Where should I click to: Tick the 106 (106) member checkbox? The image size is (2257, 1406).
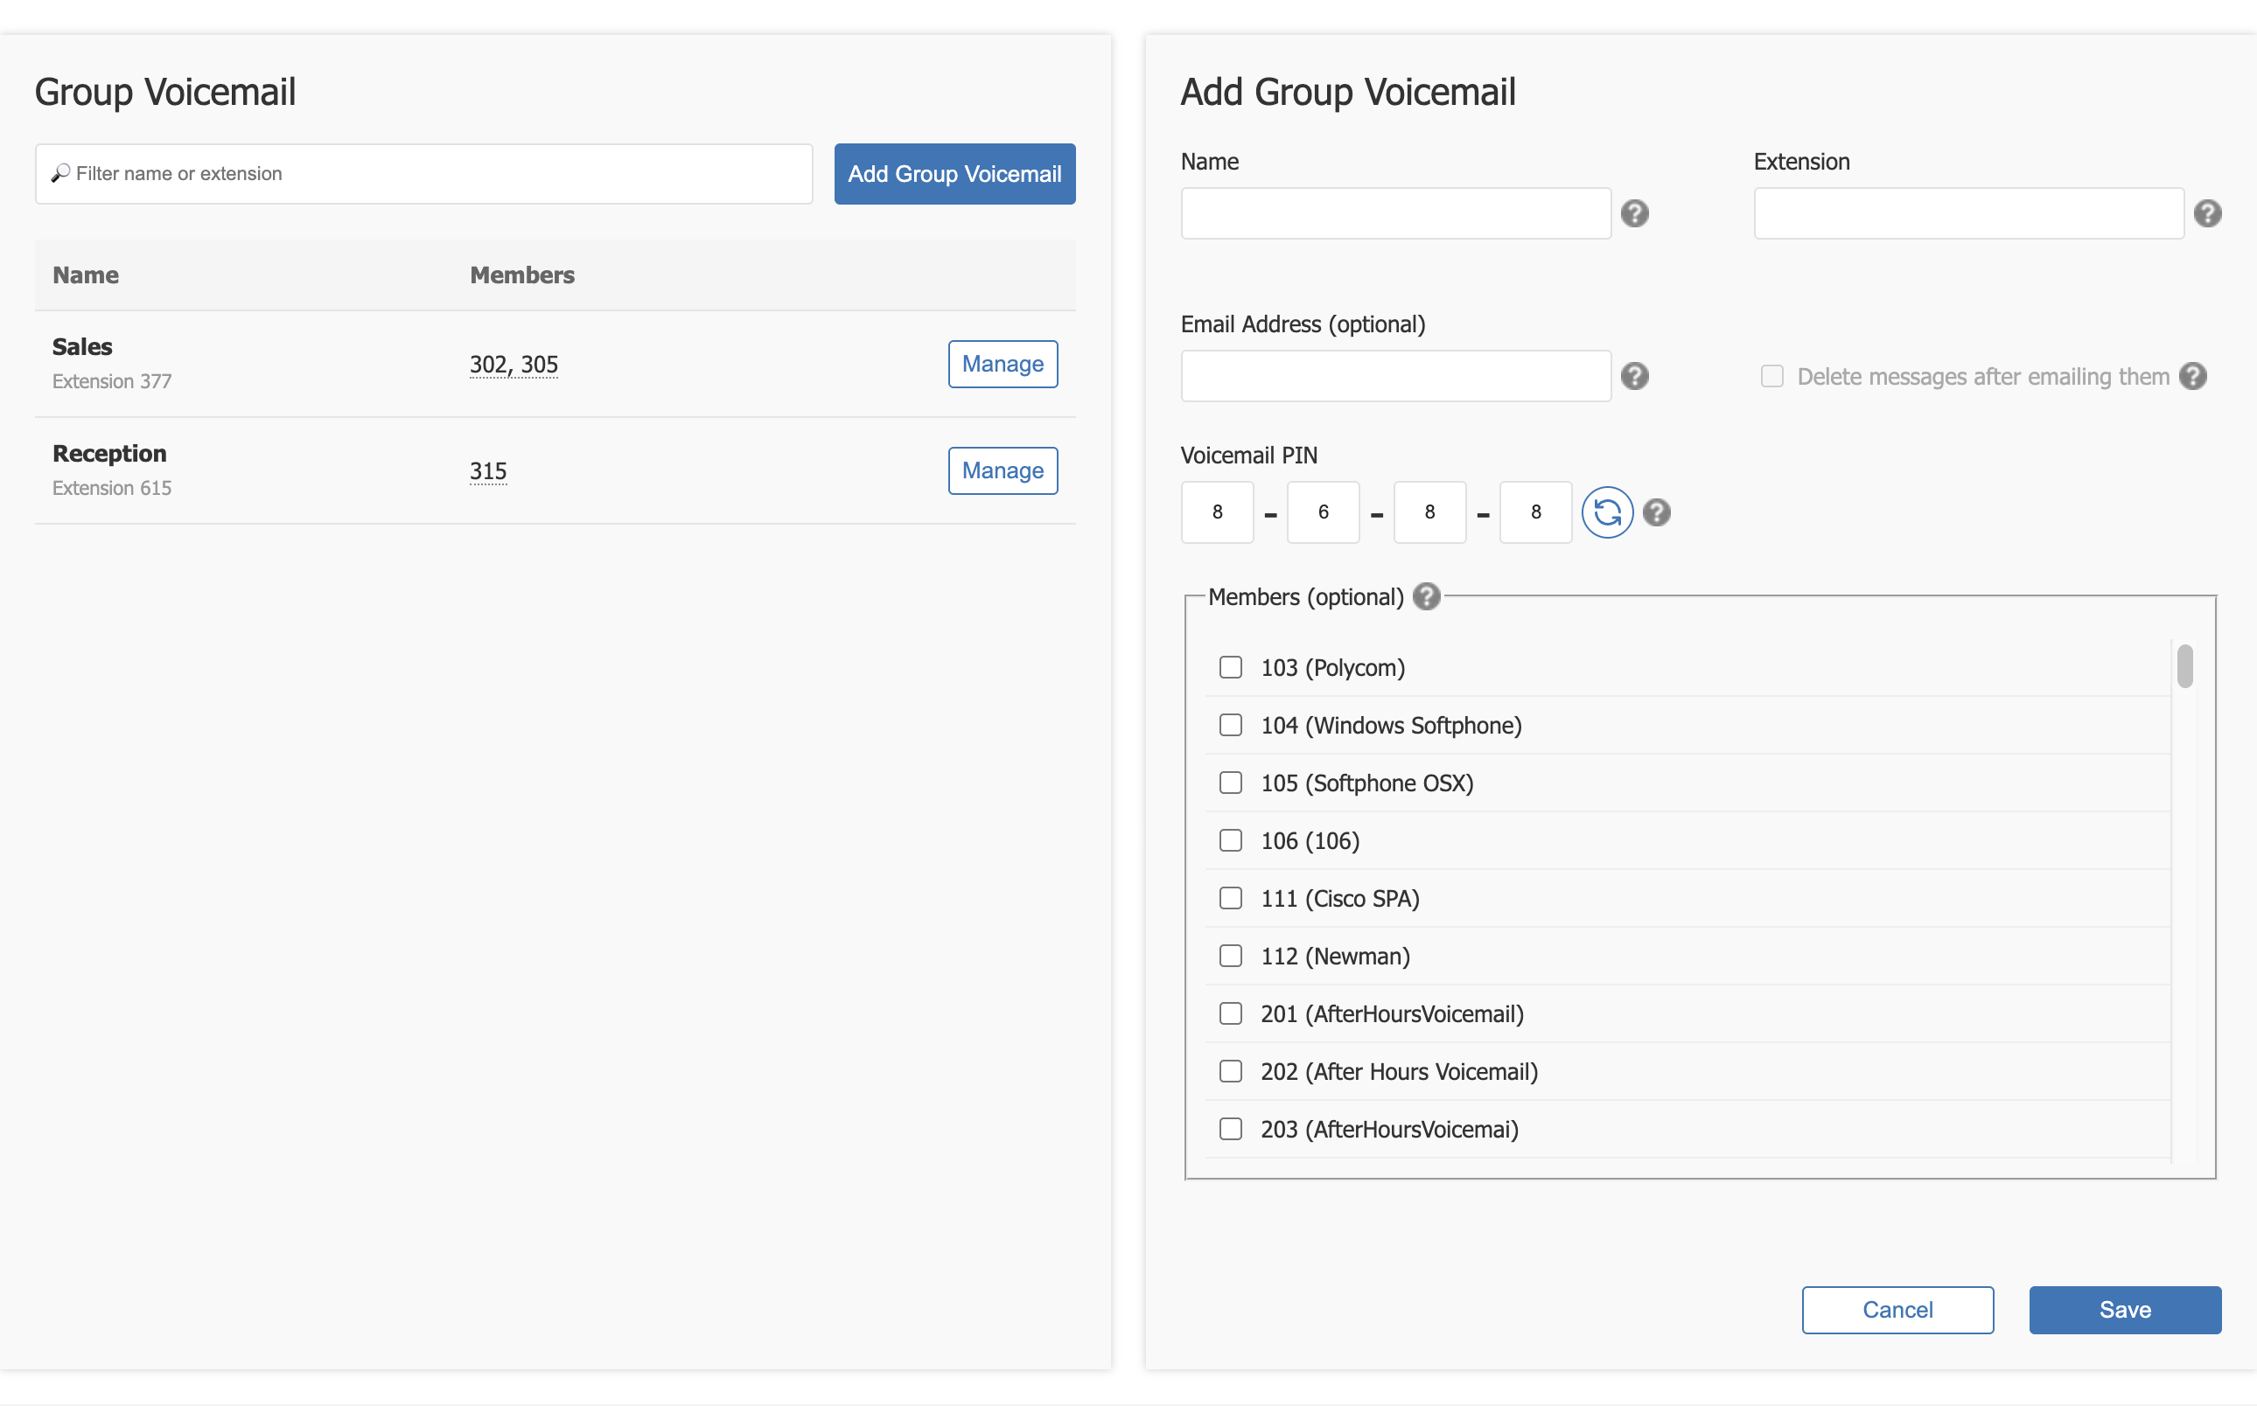(1231, 840)
